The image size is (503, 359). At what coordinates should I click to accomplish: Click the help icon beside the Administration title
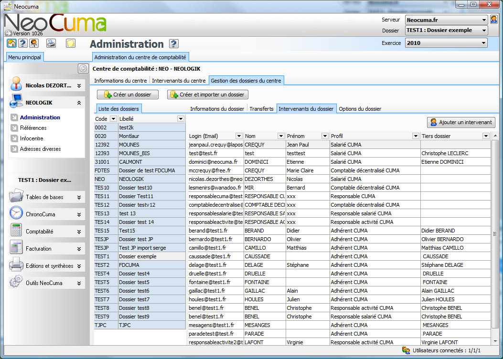tap(173, 43)
